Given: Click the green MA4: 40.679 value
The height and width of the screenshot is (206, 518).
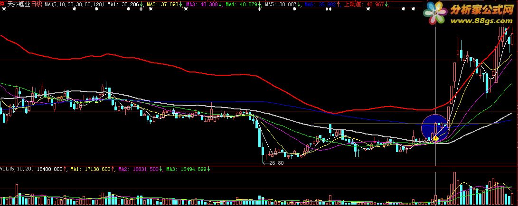Looking at the screenshot, I should (x=241, y=5).
